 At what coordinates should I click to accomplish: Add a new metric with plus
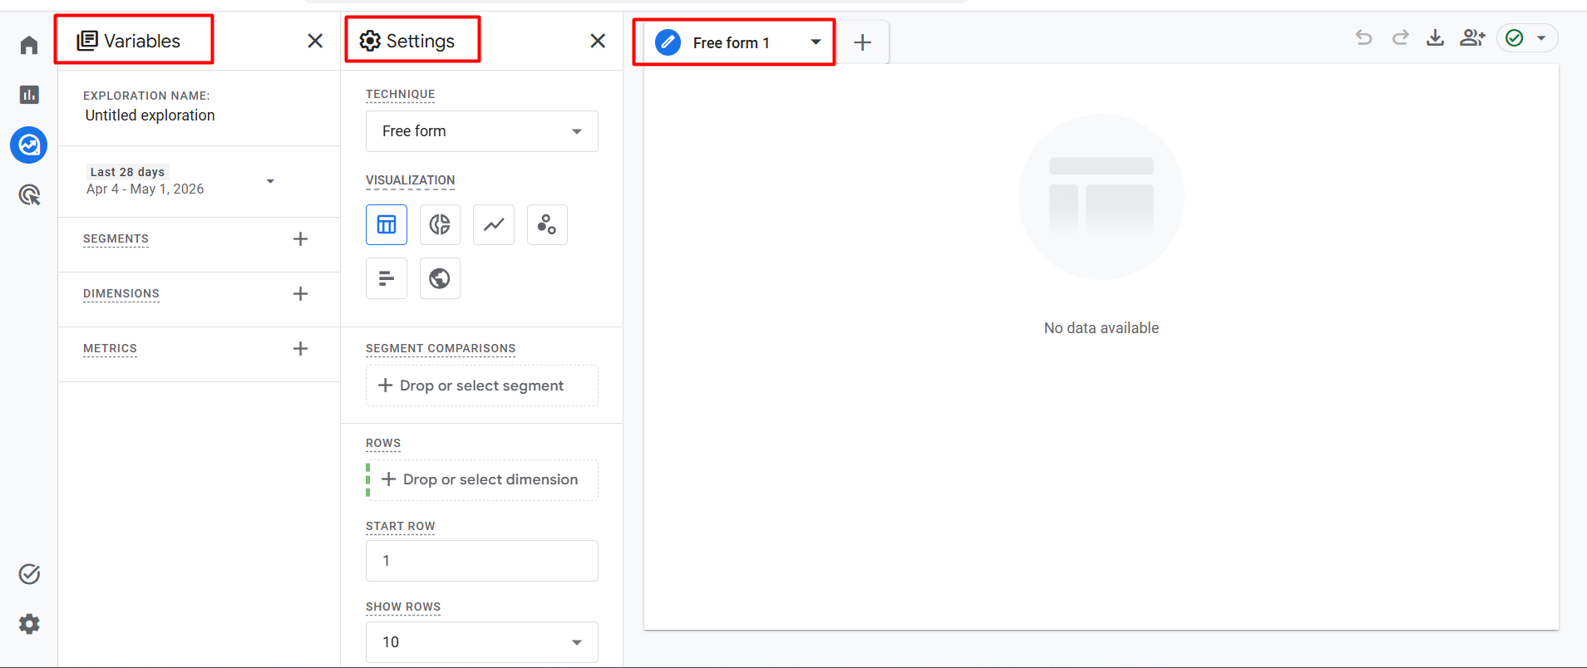click(300, 349)
